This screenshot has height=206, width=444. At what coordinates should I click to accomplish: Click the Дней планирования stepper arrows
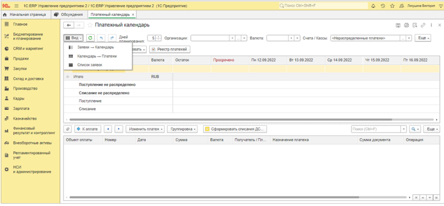point(158,38)
